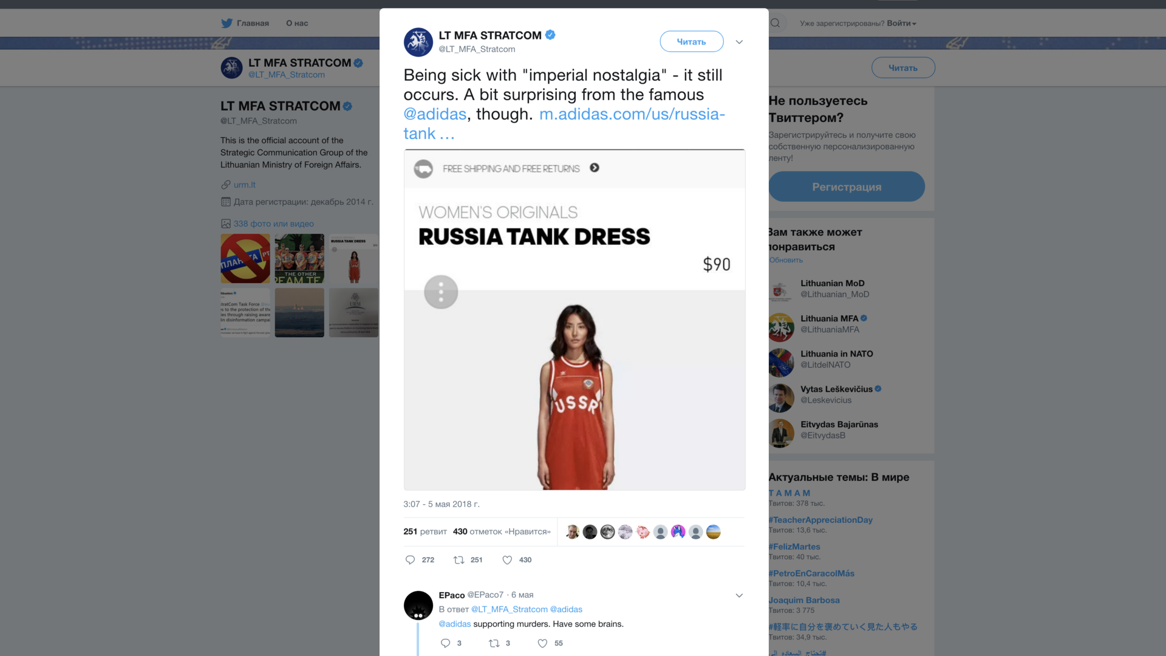1166x656 pixels.
Task: Like the LT MFA STRATCOM tweet
Action: 507,560
